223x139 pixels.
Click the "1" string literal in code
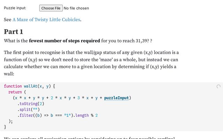point(68,115)
